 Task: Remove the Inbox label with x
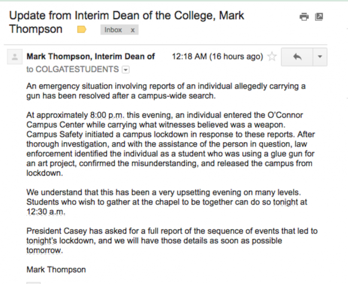132,30
